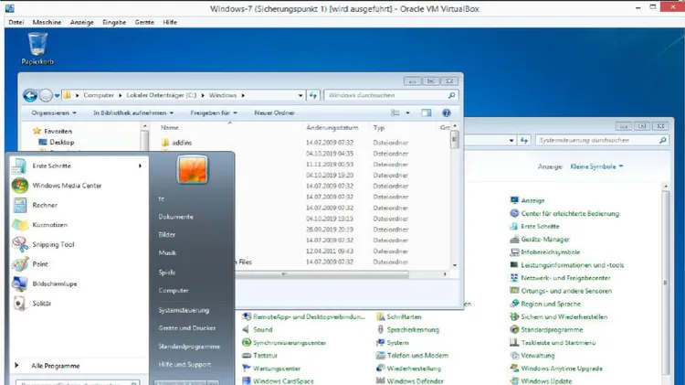The image size is (685, 385).
Task: Open Systemsteuerung from Start menu right pane
Action: point(184,310)
